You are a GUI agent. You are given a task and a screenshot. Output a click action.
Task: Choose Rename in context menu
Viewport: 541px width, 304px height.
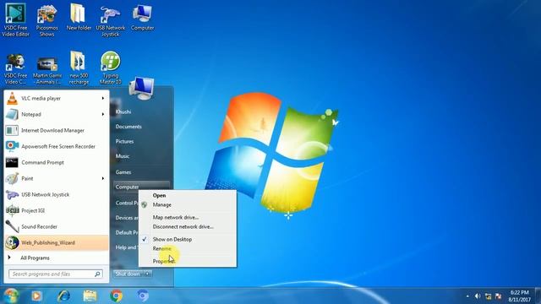188,248
